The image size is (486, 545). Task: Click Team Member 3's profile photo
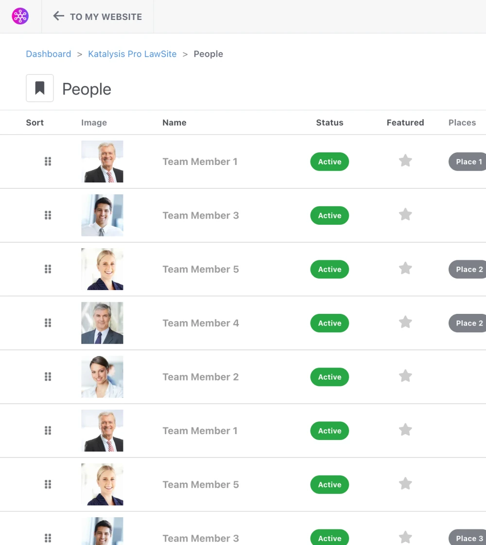[102, 215]
